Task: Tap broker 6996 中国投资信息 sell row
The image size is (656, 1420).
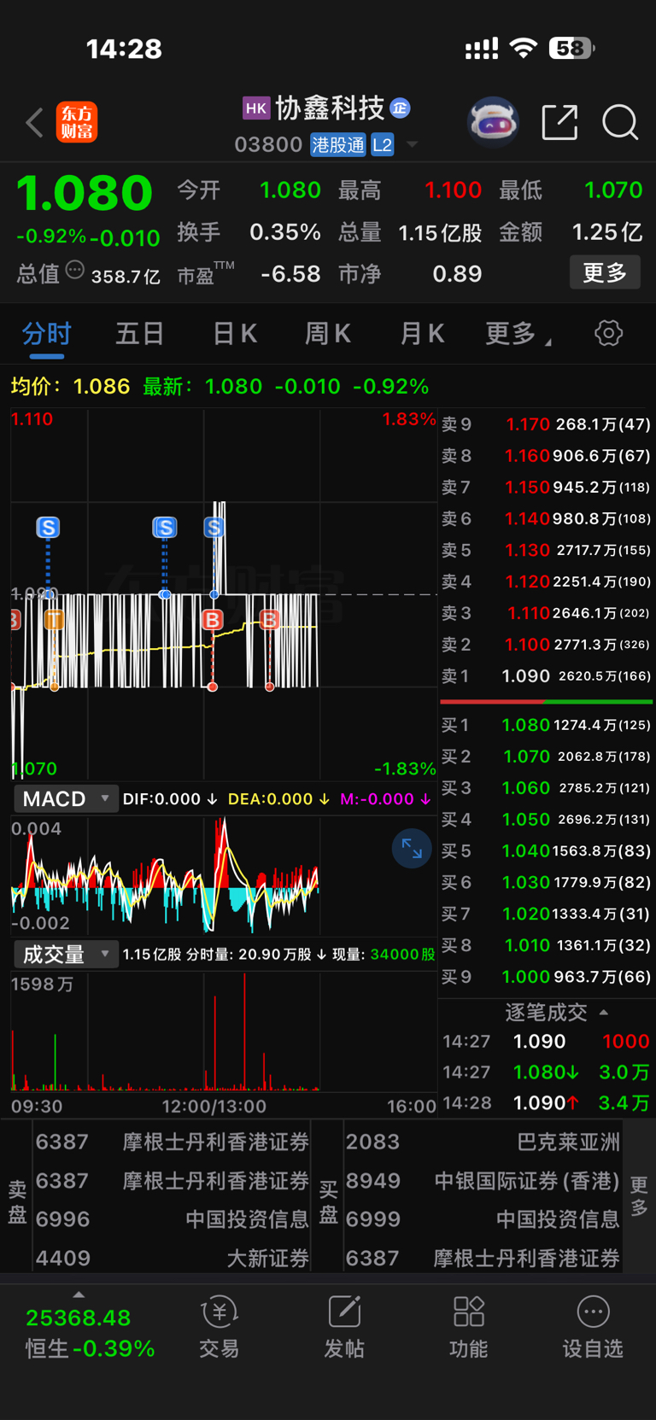Action: tap(172, 1218)
